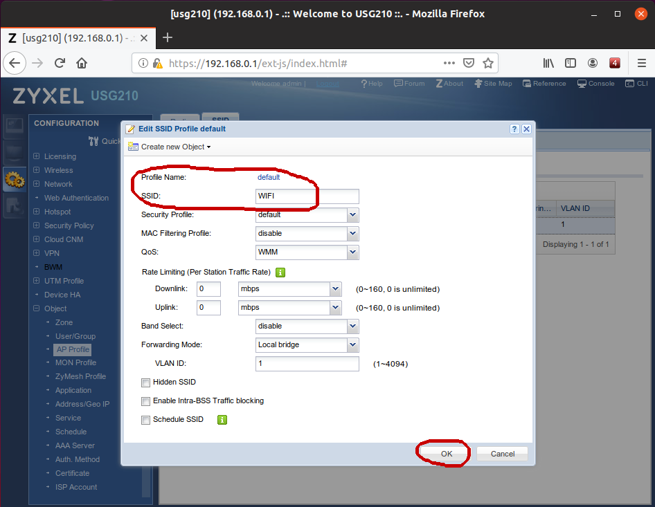Click in the SSID text field
This screenshot has height=507, width=655.
pyautogui.click(x=307, y=196)
